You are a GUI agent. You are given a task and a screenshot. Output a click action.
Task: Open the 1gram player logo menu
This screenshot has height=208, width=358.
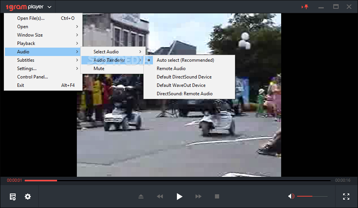(28, 7)
